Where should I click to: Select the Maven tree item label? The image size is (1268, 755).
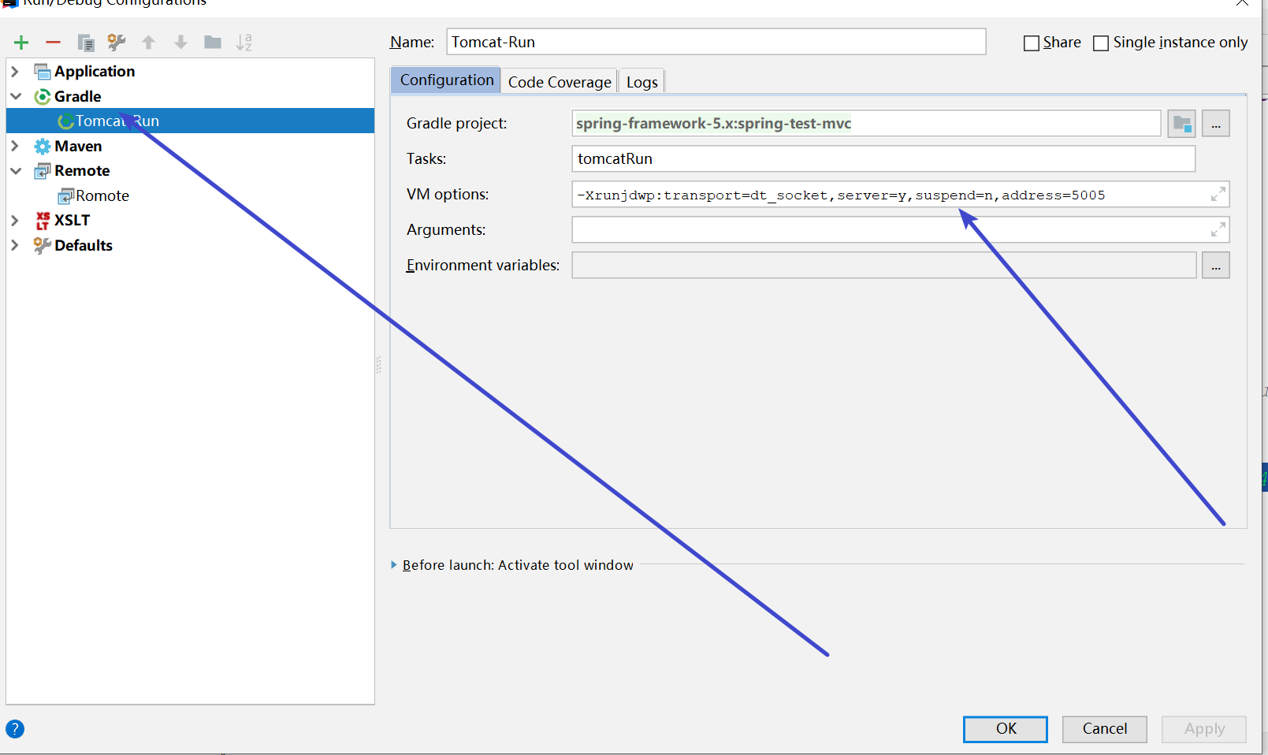(78, 147)
